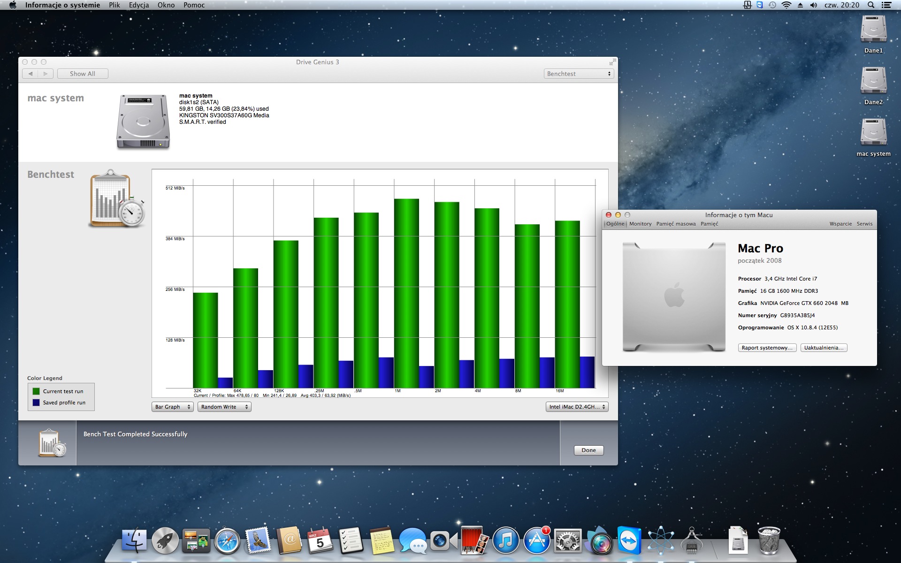Click the back arrow in Drive Genius toolbar
901x563 pixels.
point(31,74)
